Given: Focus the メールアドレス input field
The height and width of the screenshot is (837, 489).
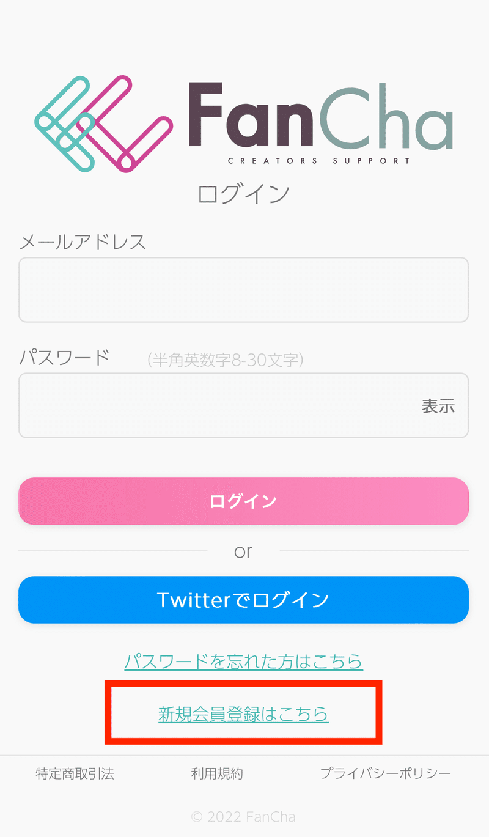Looking at the screenshot, I should pos(243,290).
